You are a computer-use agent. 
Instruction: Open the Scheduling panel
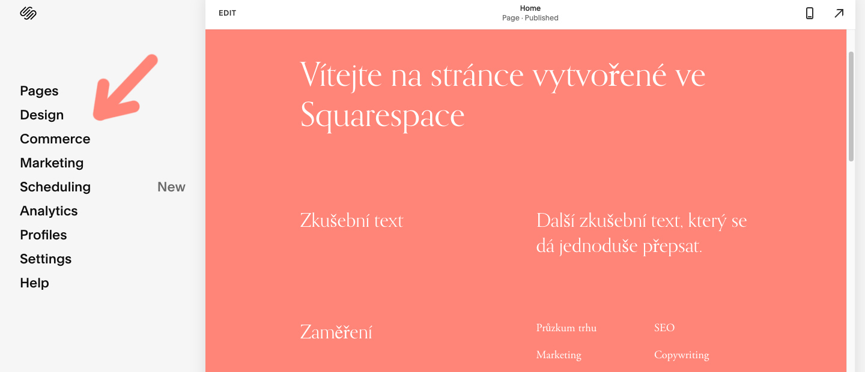pyautogui.click(x=55, y=187)
